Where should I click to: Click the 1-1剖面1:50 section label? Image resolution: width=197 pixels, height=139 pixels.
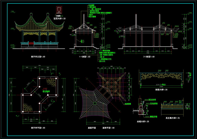(x=85, y=57)
